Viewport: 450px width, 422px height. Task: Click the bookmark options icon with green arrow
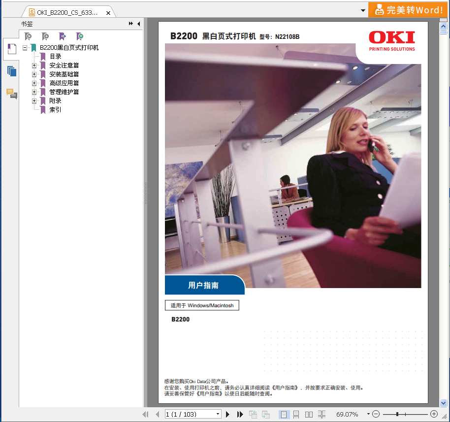pos(79,36)
